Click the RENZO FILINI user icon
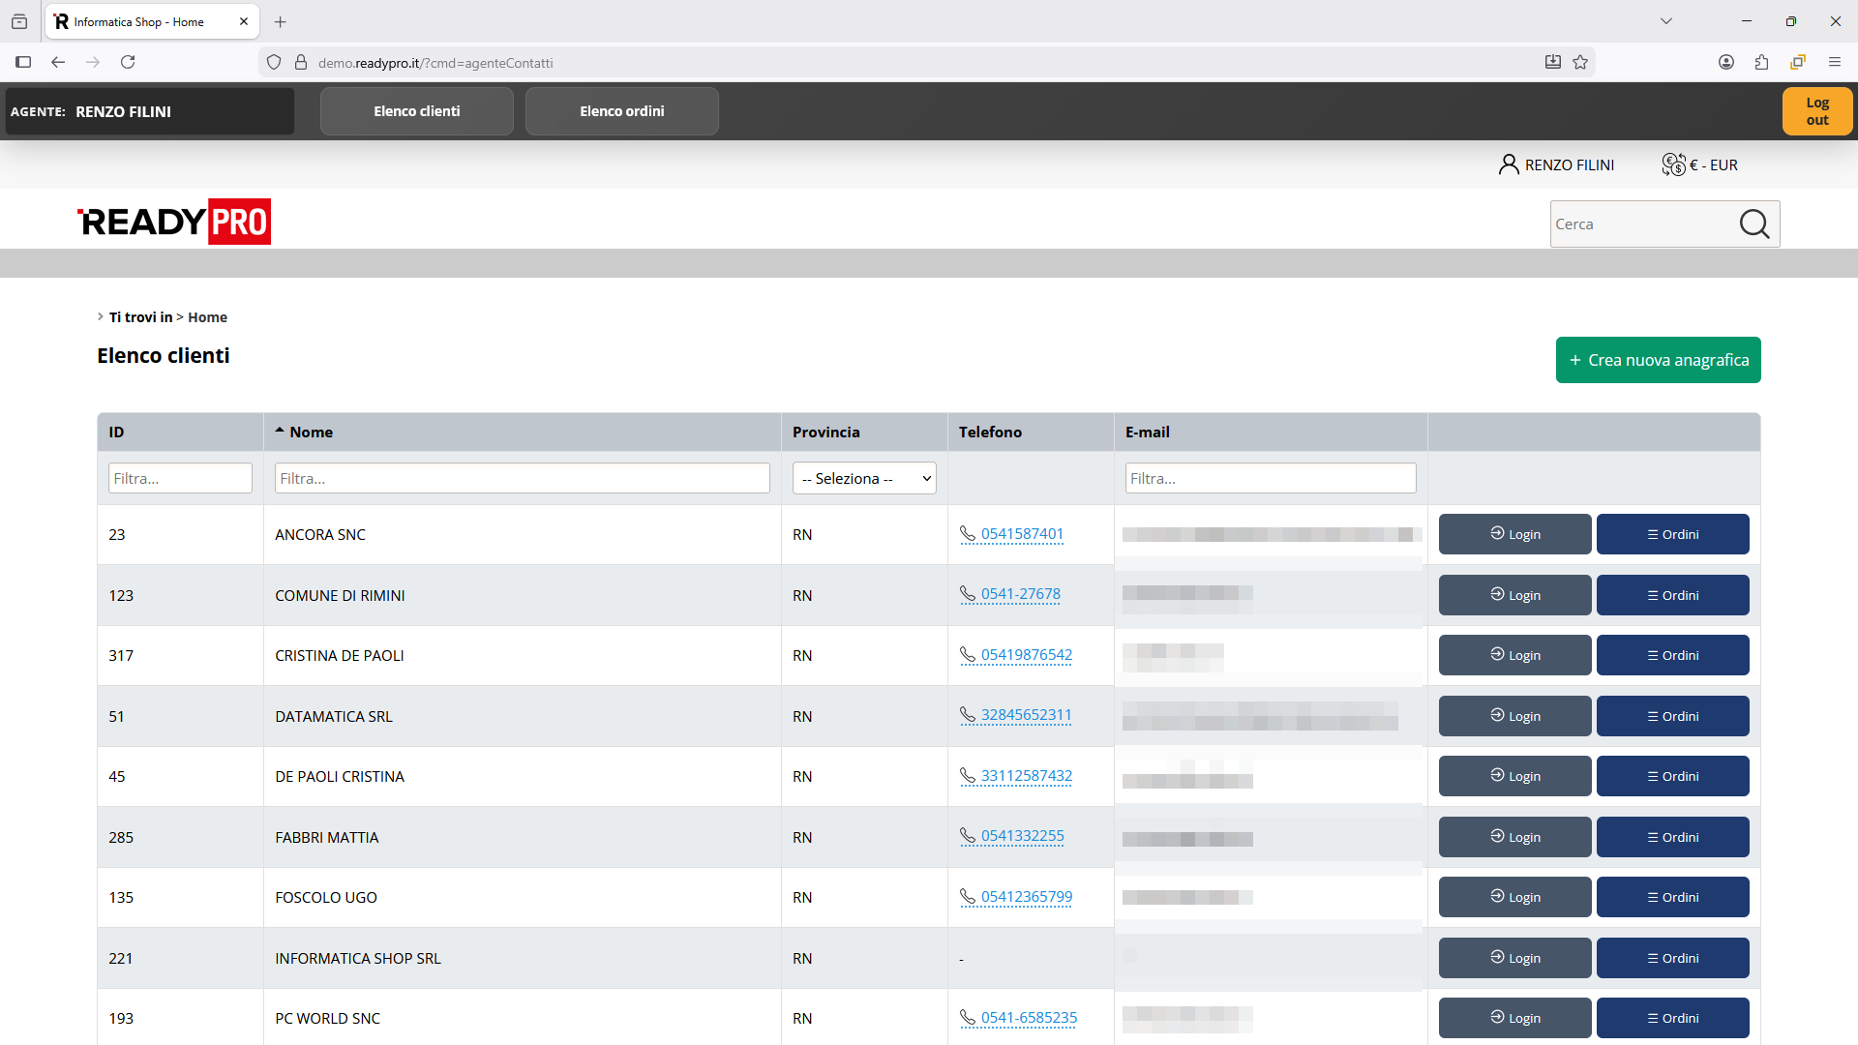 tap(1508, 164)
